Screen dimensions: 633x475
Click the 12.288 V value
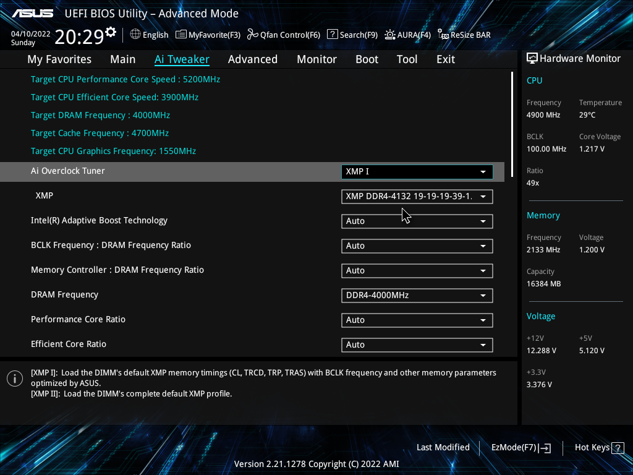tap(542, 351)
